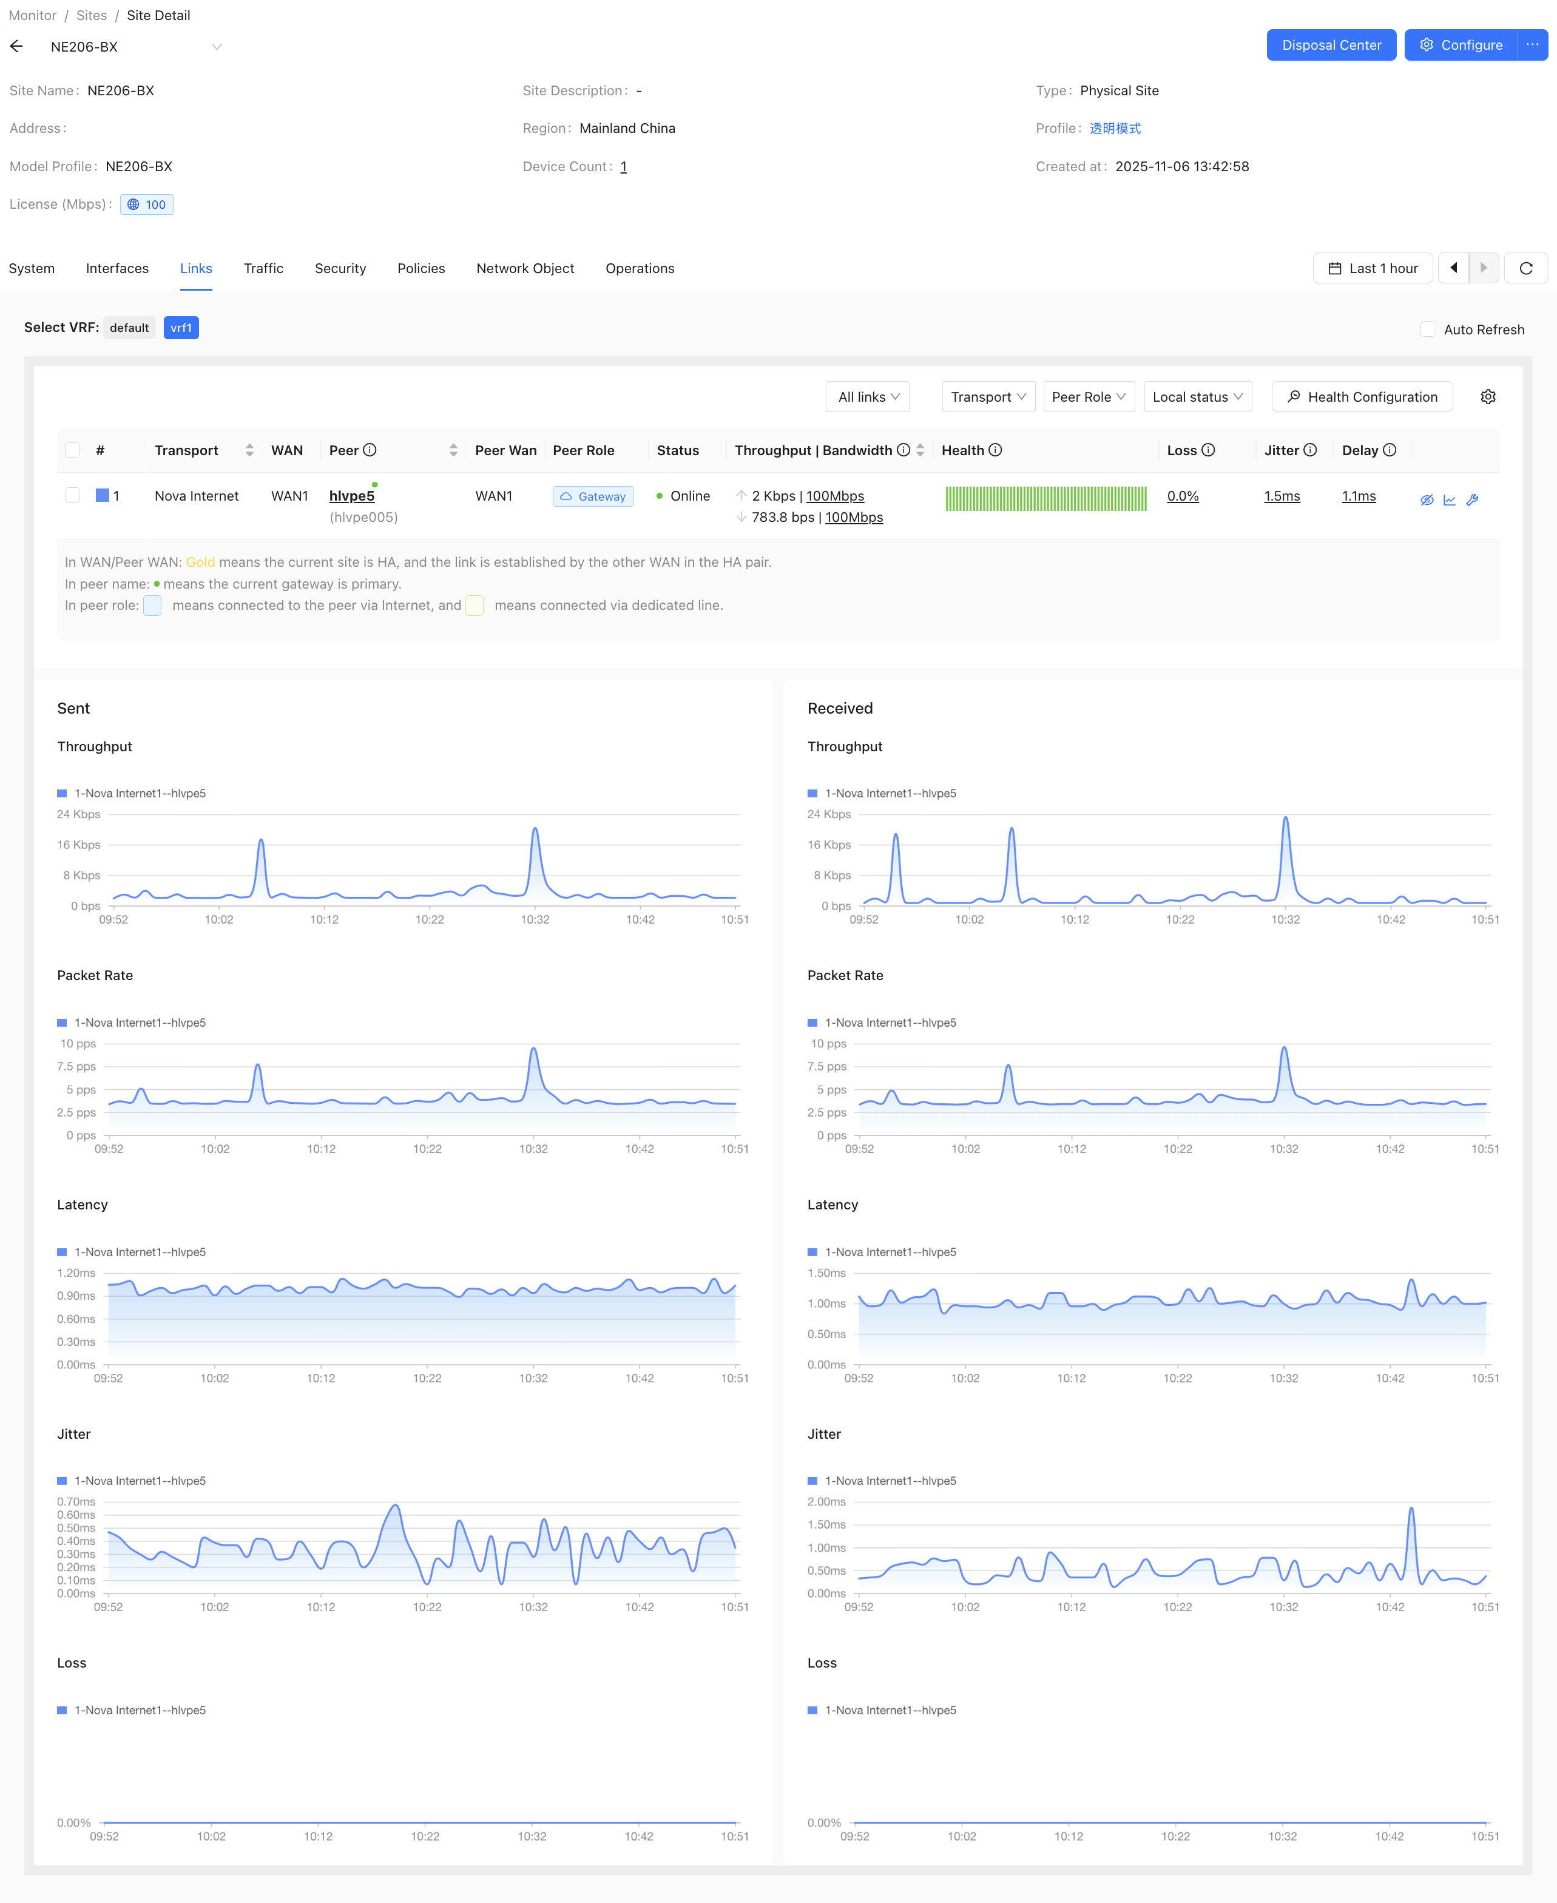Image resolution: width=1557 pixels, height=1903 pixels.
Task: Click the 1.1ms delay value
Action: point(1358,496)
